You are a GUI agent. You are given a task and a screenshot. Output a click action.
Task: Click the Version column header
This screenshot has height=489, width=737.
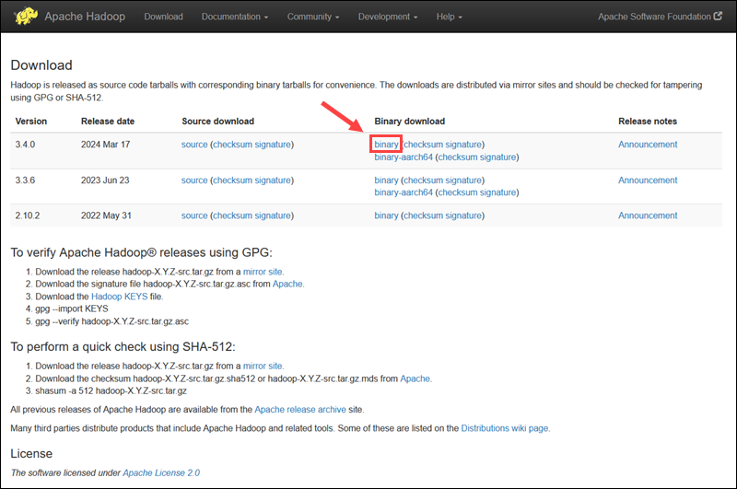[31, 122]
